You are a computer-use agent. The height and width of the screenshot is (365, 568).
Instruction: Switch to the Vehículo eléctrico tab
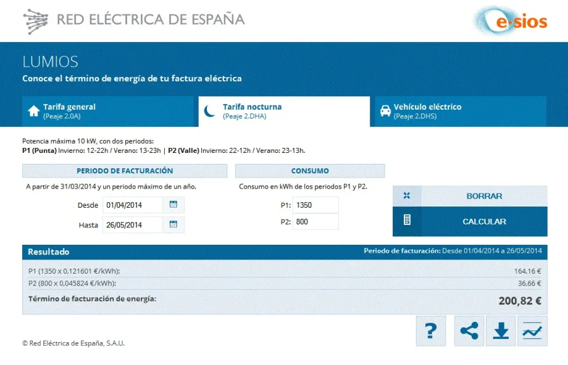coord(461,111)
